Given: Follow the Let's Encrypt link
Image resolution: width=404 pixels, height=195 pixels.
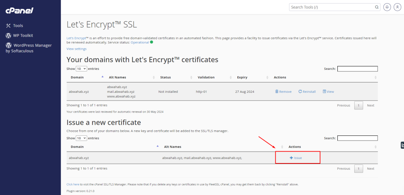Looking at the screenshot, I should tap(76, 38).
